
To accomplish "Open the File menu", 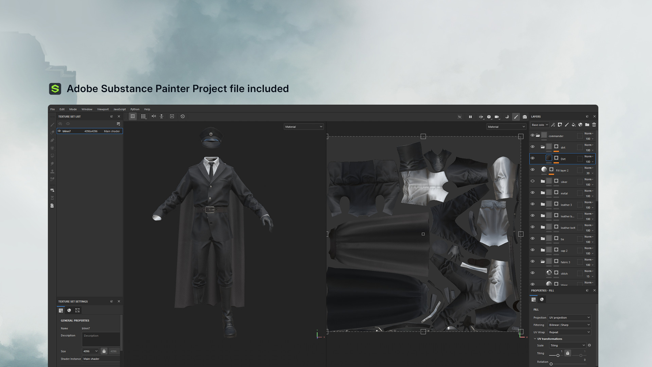I will [53, 109].
